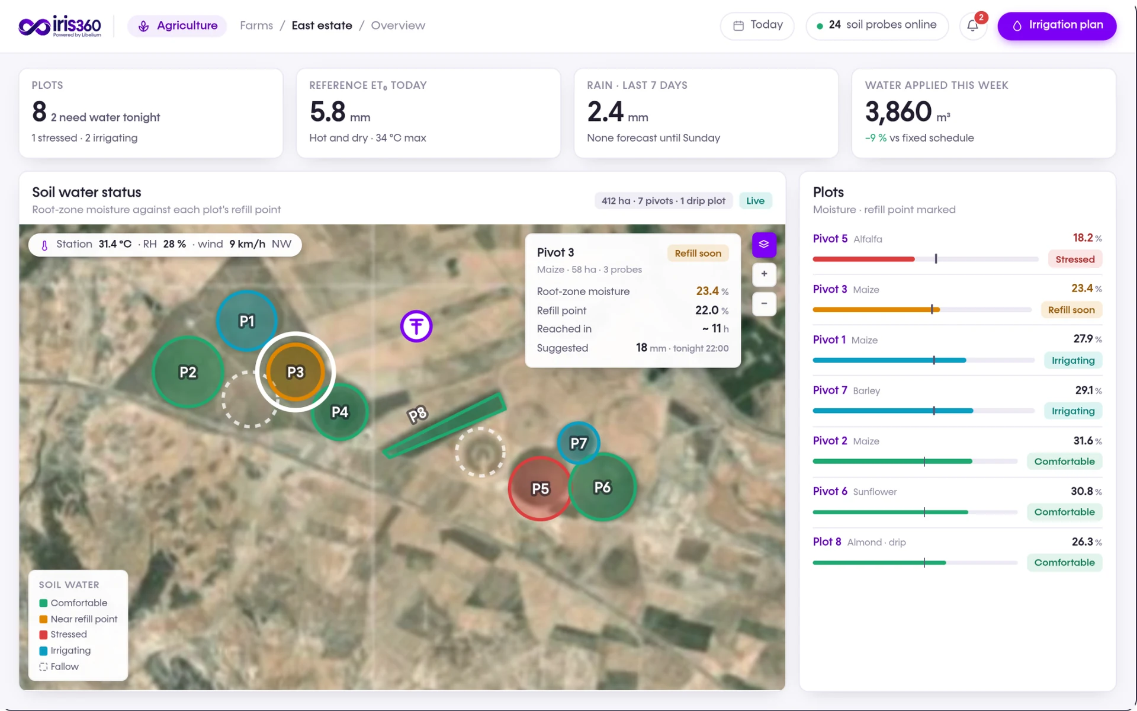1137x711 pixels.
Task: Open the Pivot 5 Alfalfa row
Action: point(958,249)
